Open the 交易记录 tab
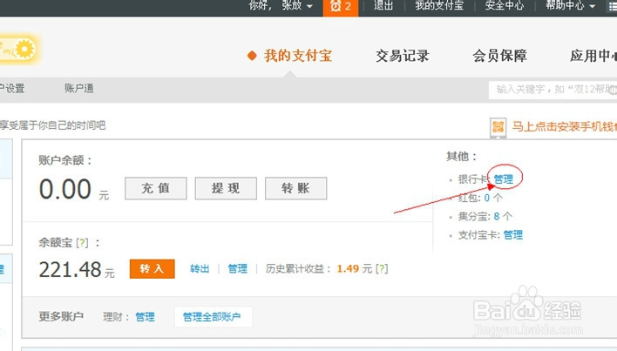 pos(402,56)
